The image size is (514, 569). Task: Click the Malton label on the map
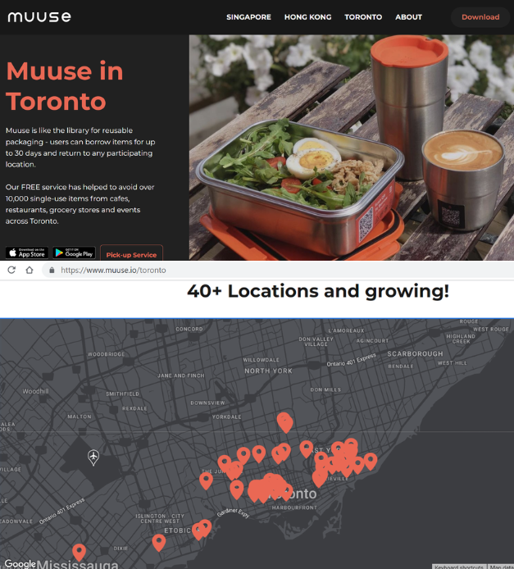pos(80,417)
